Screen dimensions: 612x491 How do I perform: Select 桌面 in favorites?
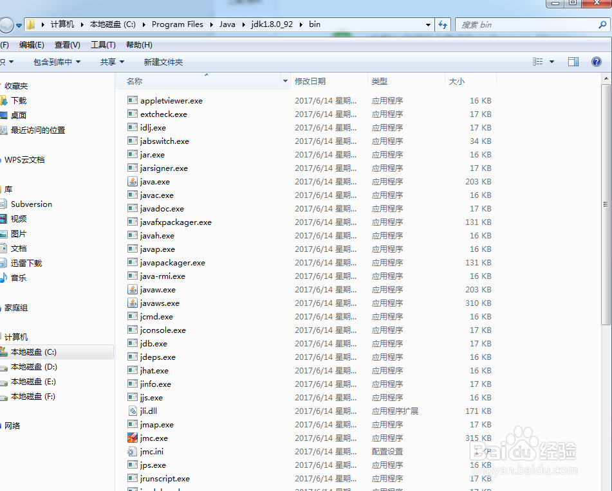19,115
